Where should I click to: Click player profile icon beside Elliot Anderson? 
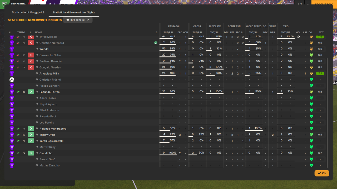37,110
